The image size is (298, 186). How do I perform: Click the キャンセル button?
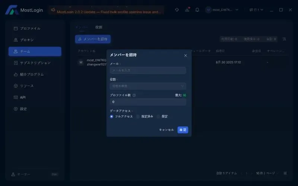coord(166,130)
